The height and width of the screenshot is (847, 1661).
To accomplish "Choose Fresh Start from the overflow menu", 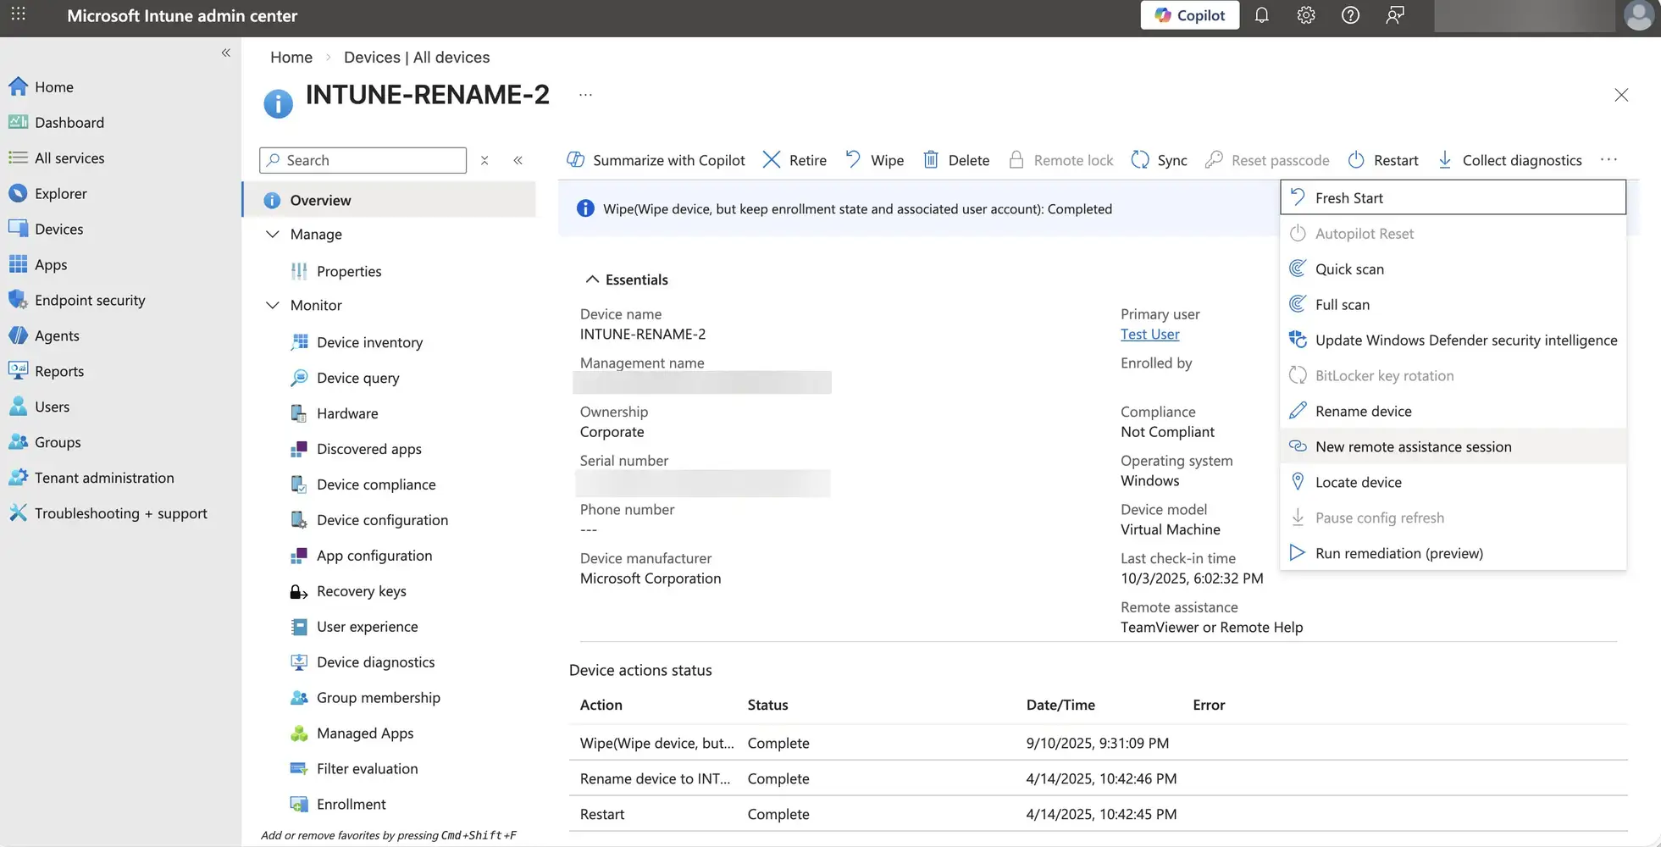I will point(1453,197).
